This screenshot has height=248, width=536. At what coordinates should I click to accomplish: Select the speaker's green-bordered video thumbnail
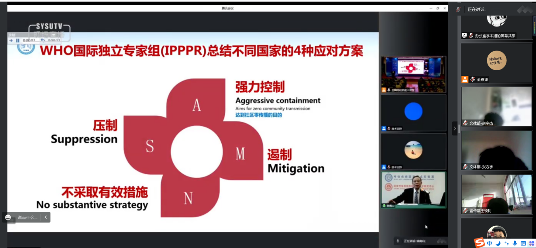click(413, 190)
